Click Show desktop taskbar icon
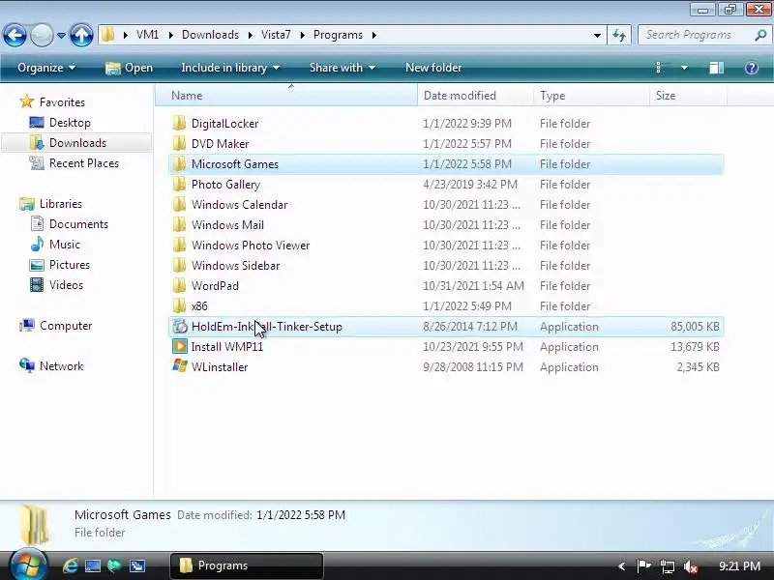 point(93,565)
